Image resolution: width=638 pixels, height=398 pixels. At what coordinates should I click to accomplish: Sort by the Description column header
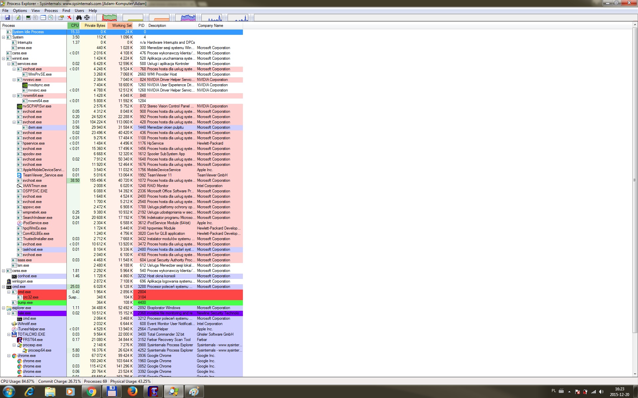tap(171, 26)
